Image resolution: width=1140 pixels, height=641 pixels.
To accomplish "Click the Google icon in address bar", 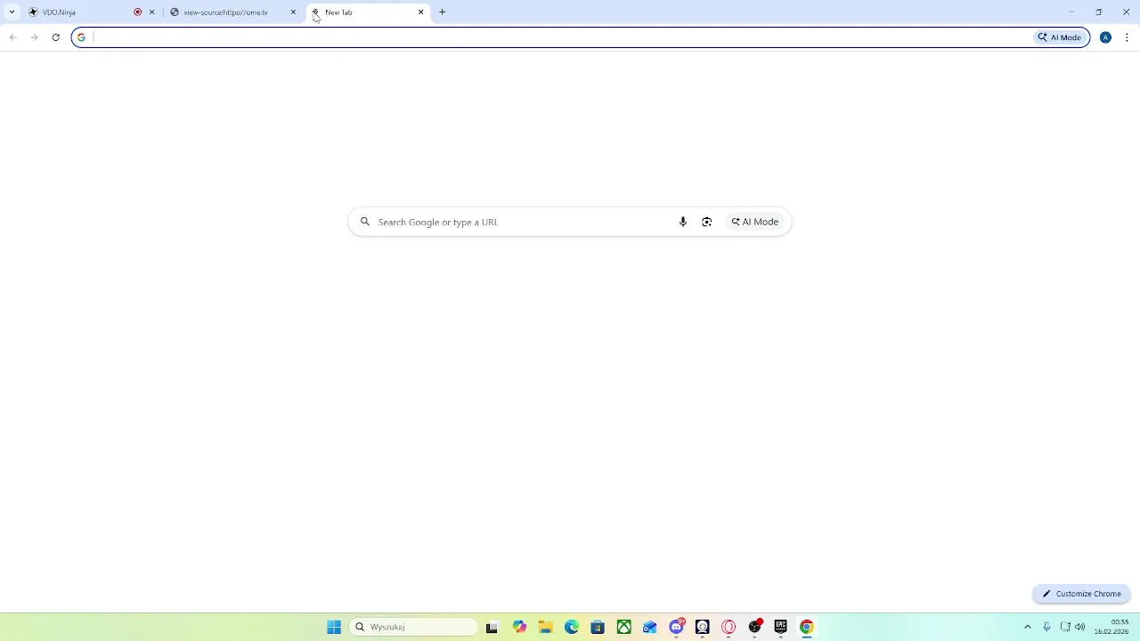I will click(81, 37).
